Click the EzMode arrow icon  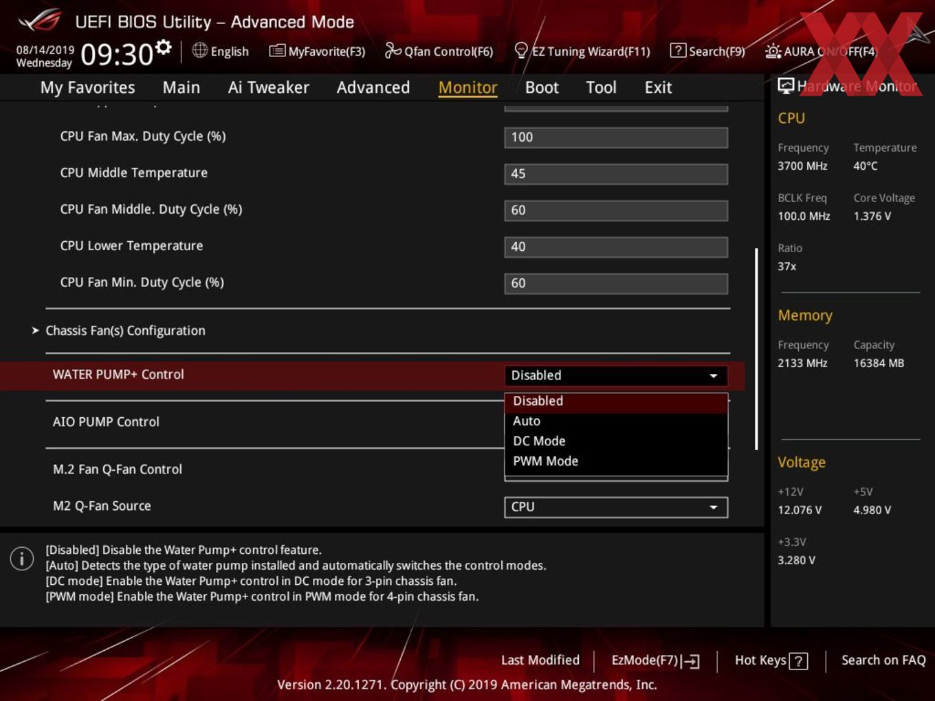pyautogui.click(x=691, y=661)
